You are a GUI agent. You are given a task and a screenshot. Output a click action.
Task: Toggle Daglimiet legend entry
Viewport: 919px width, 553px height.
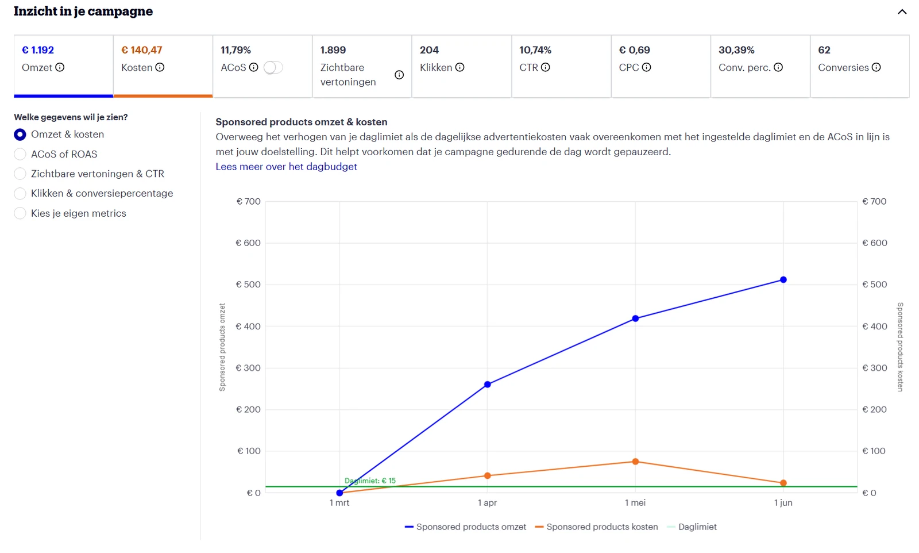point(692,527)
